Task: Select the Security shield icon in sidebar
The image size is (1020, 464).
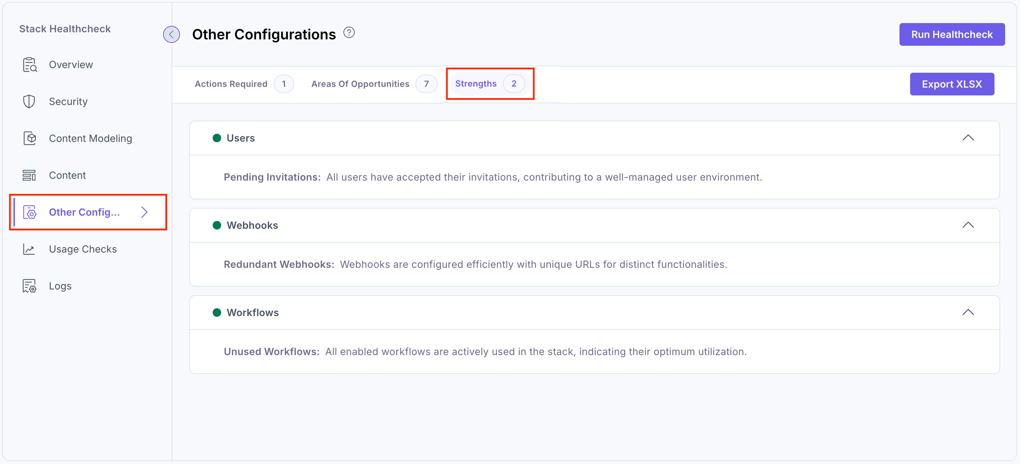Action: [29, 101]
